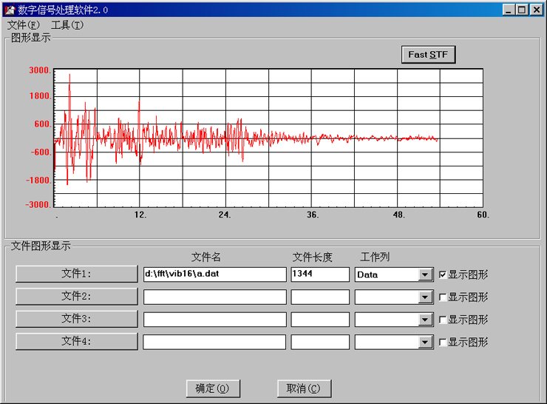
Task: Click the 文件1: button
Action: click(x=76, y=274)
